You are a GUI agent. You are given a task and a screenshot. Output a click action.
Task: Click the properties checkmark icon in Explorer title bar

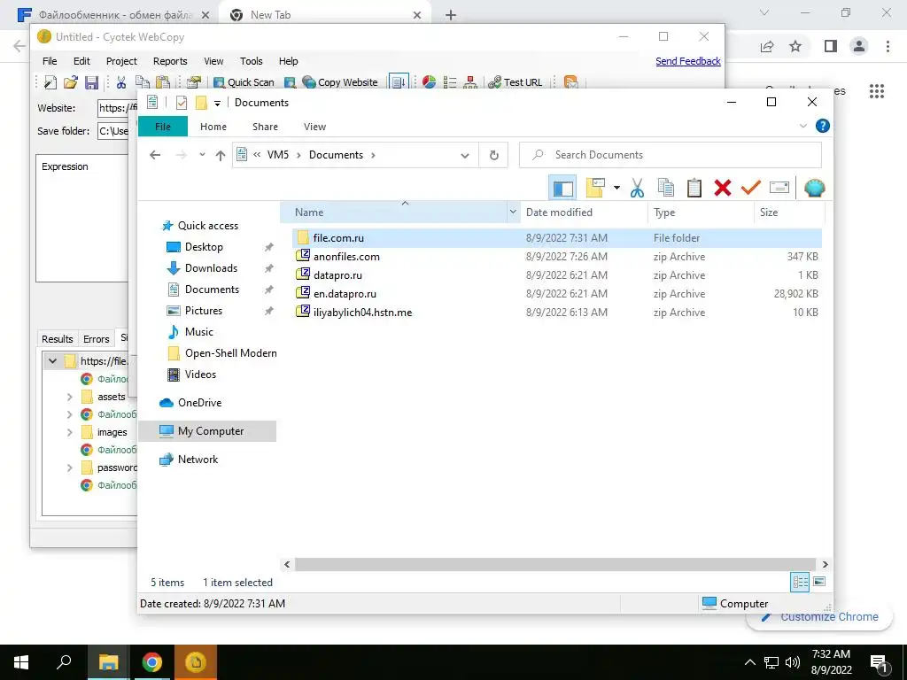[x=181, y=103]
